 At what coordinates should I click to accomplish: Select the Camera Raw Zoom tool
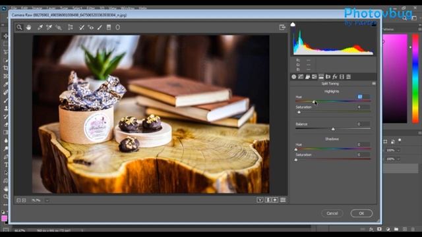19,27
